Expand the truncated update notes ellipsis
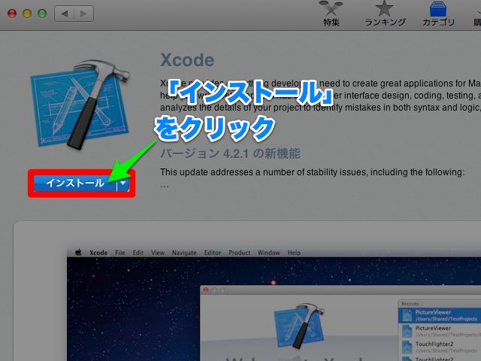Screen dimensions: 481x361 point(165,186)
